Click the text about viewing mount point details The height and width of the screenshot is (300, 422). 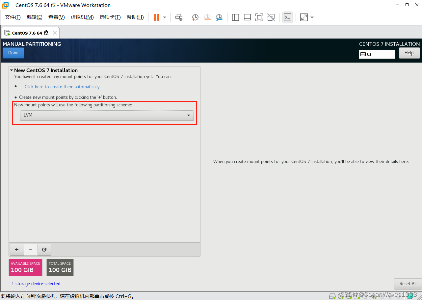[311, 161]
